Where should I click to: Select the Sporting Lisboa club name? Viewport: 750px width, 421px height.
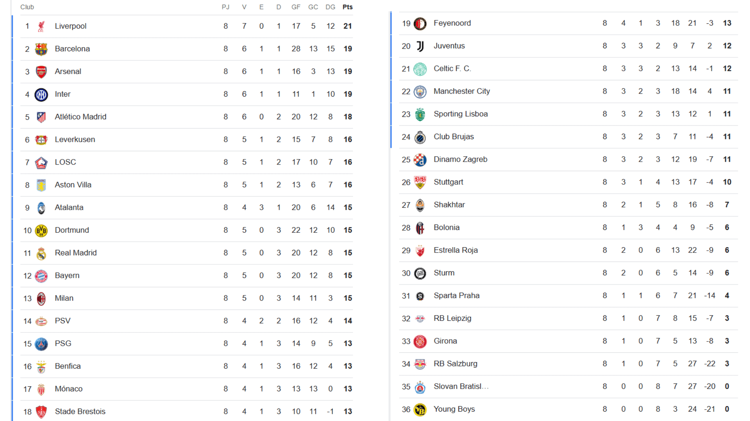461,114
